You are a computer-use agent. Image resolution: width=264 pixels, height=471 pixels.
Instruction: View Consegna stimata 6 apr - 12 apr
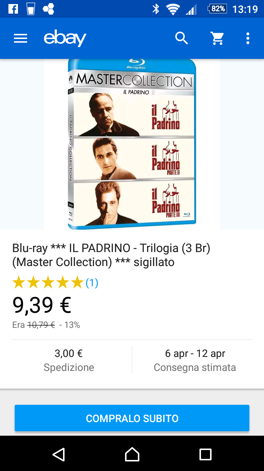195,360
